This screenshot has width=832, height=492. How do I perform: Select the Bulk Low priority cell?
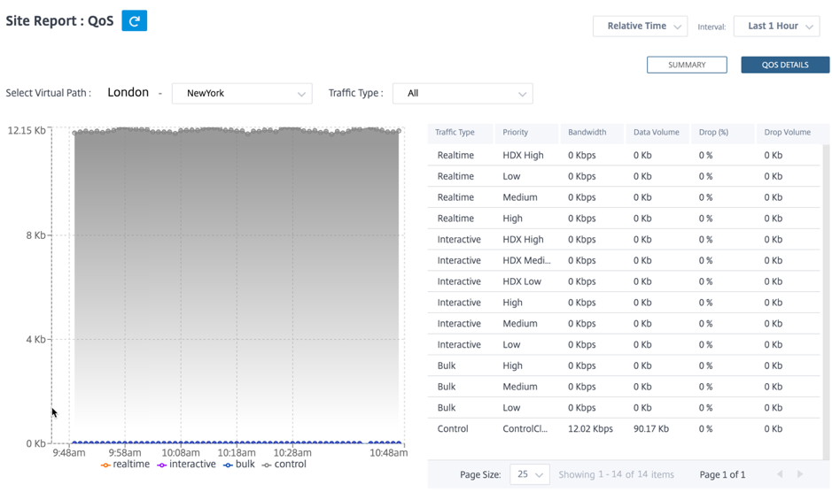[x=511, y=408]
